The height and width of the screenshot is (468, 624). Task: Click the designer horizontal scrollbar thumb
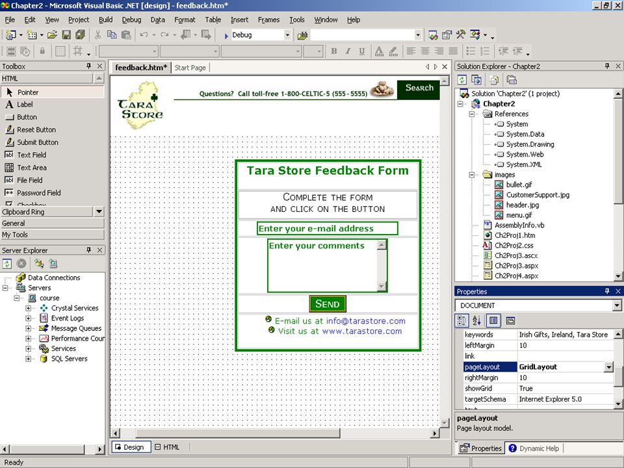coord(238,433)
